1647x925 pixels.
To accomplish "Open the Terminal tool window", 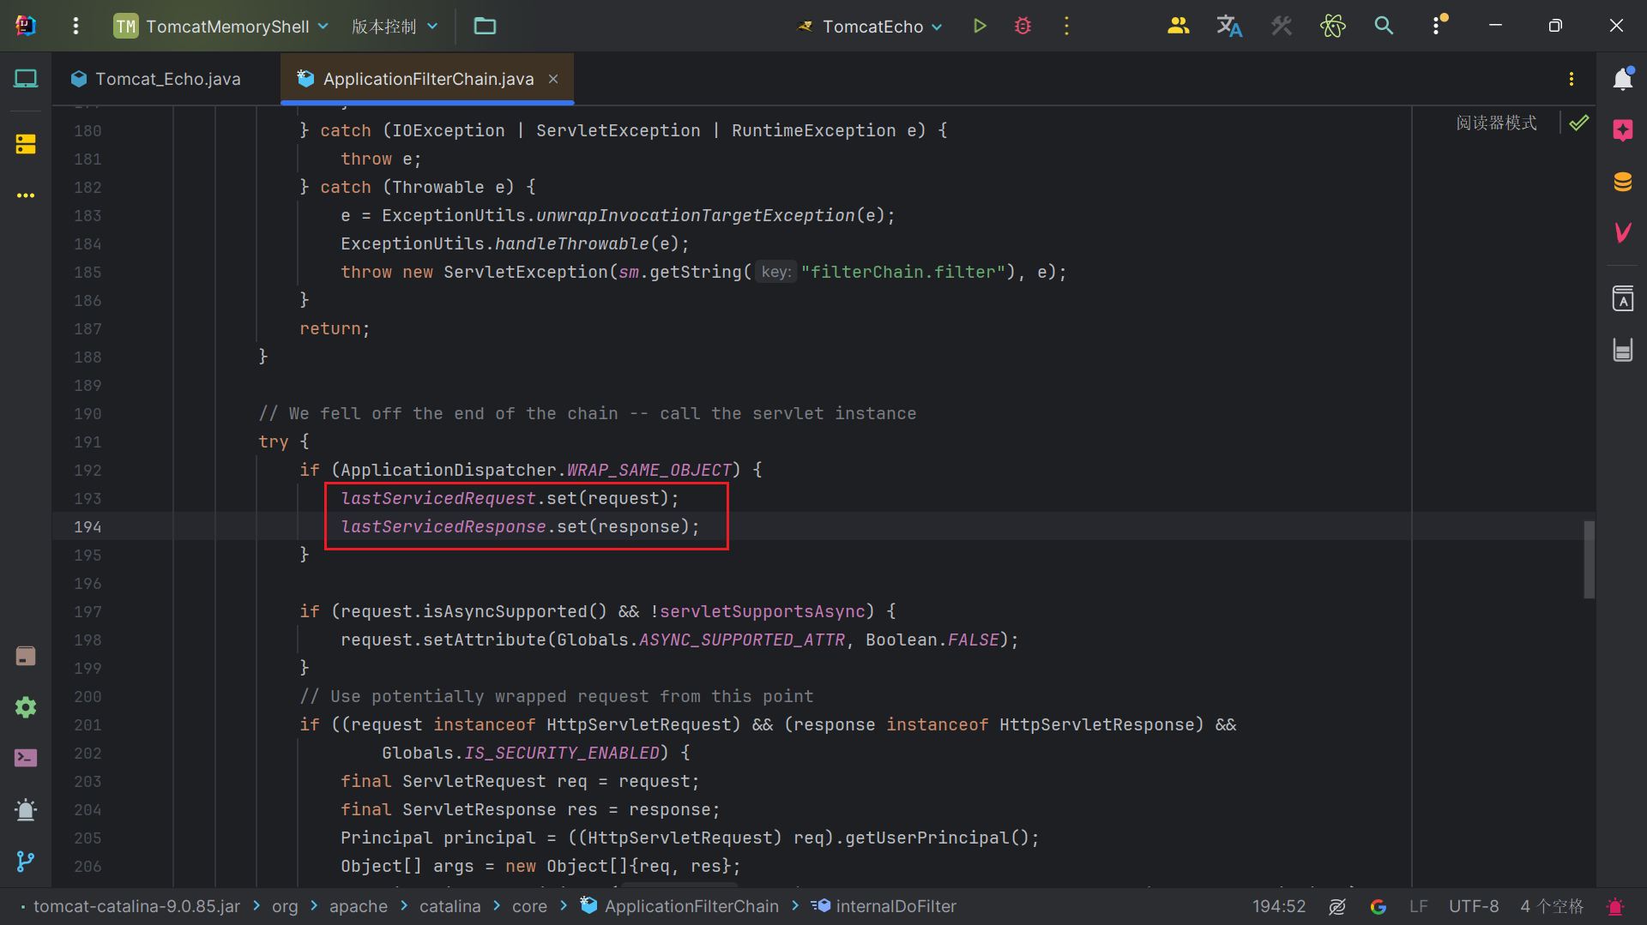I will pos(26,758).
